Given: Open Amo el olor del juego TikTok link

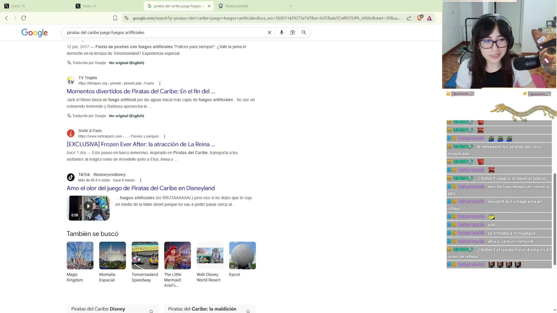Looking at the screenshot, I should [141, 188].
